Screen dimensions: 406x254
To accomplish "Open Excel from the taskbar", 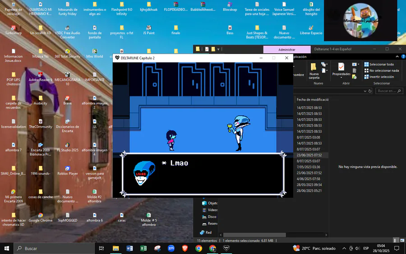I will 143,248.
